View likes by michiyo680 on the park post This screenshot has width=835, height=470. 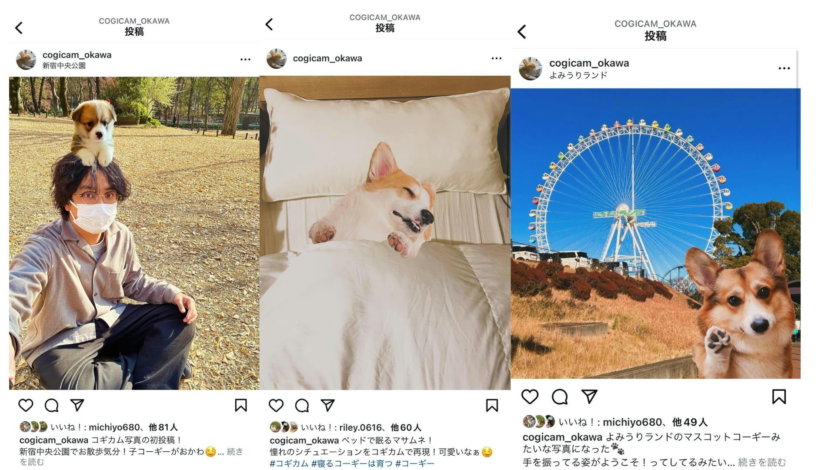coord(114,427)
